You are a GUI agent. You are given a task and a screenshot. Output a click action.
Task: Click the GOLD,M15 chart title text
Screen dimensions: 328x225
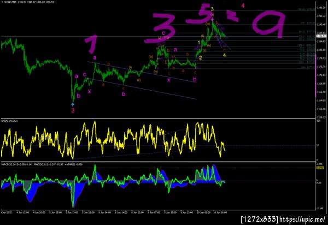pos(29,2)
